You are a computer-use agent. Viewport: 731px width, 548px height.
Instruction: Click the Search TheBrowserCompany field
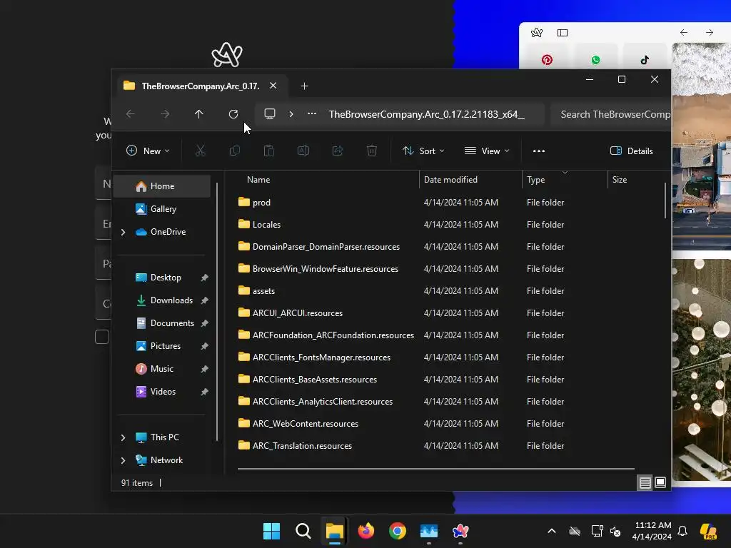[611, 115]
